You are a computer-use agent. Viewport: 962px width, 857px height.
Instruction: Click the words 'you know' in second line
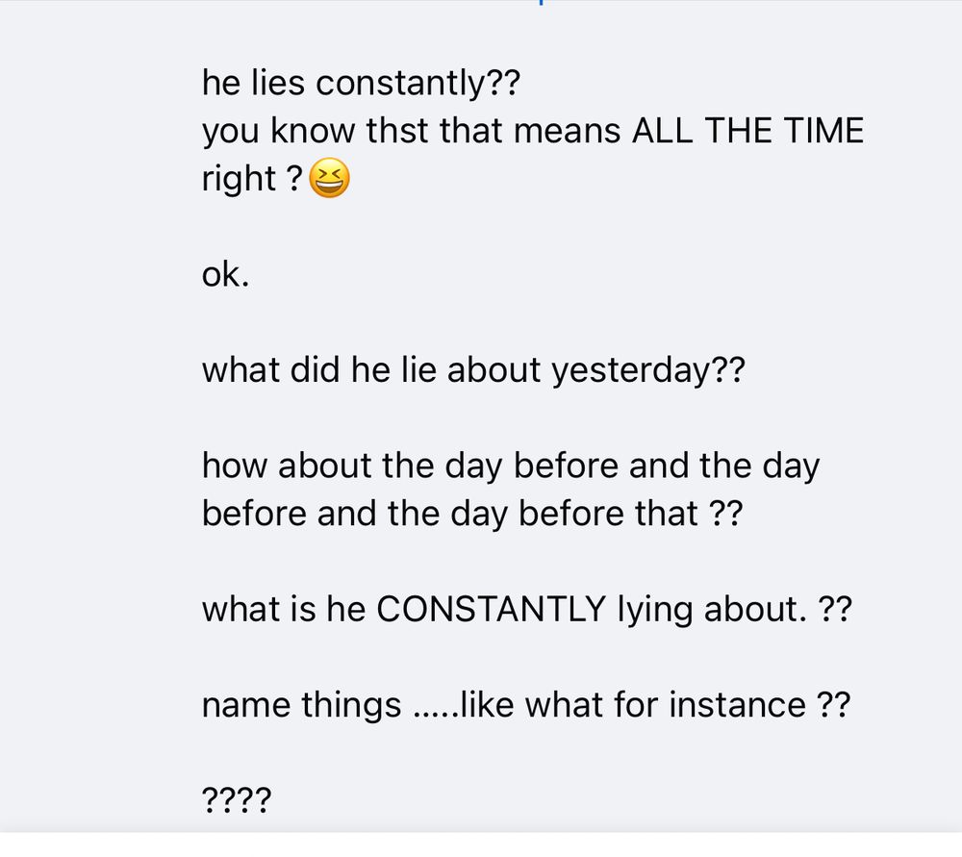[279, 132]
